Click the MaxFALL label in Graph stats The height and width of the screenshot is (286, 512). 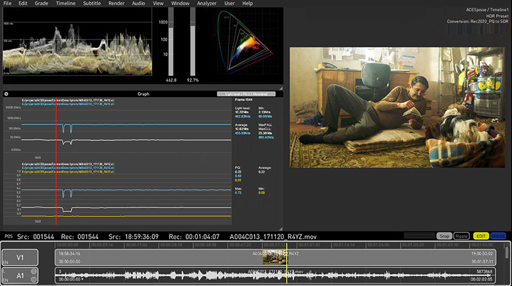[265, 124]
